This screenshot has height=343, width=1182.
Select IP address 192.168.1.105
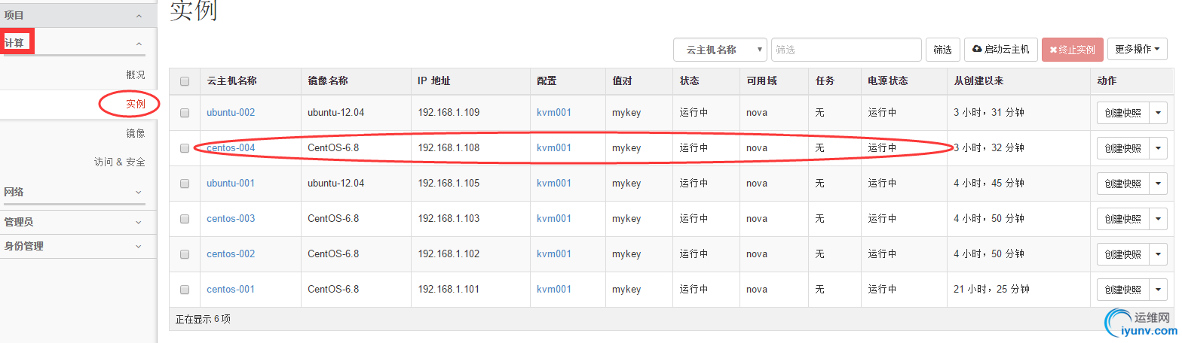click(449, 184)
